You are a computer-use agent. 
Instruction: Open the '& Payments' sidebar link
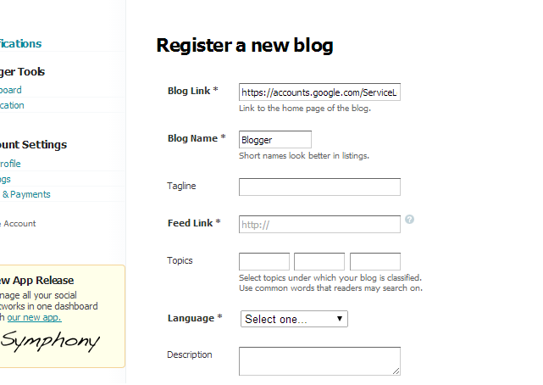pyautogui.click(x=25, y=194)
